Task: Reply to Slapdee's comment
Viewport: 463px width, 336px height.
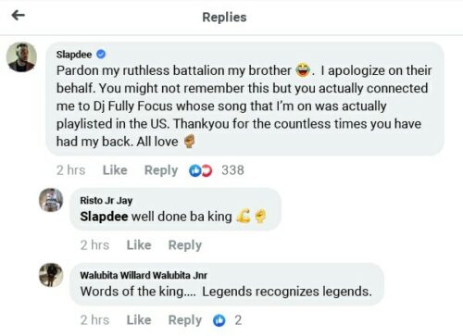Action: [x=161, y=170]
